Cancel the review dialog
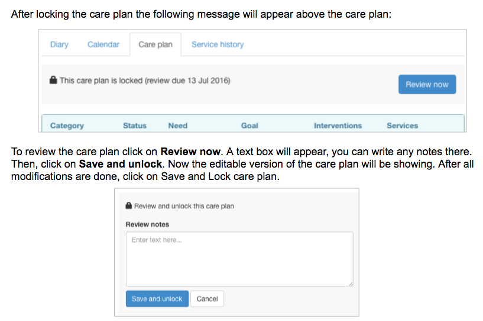The width and height of the screenshot is (483, 321). [x=207, y=299]
